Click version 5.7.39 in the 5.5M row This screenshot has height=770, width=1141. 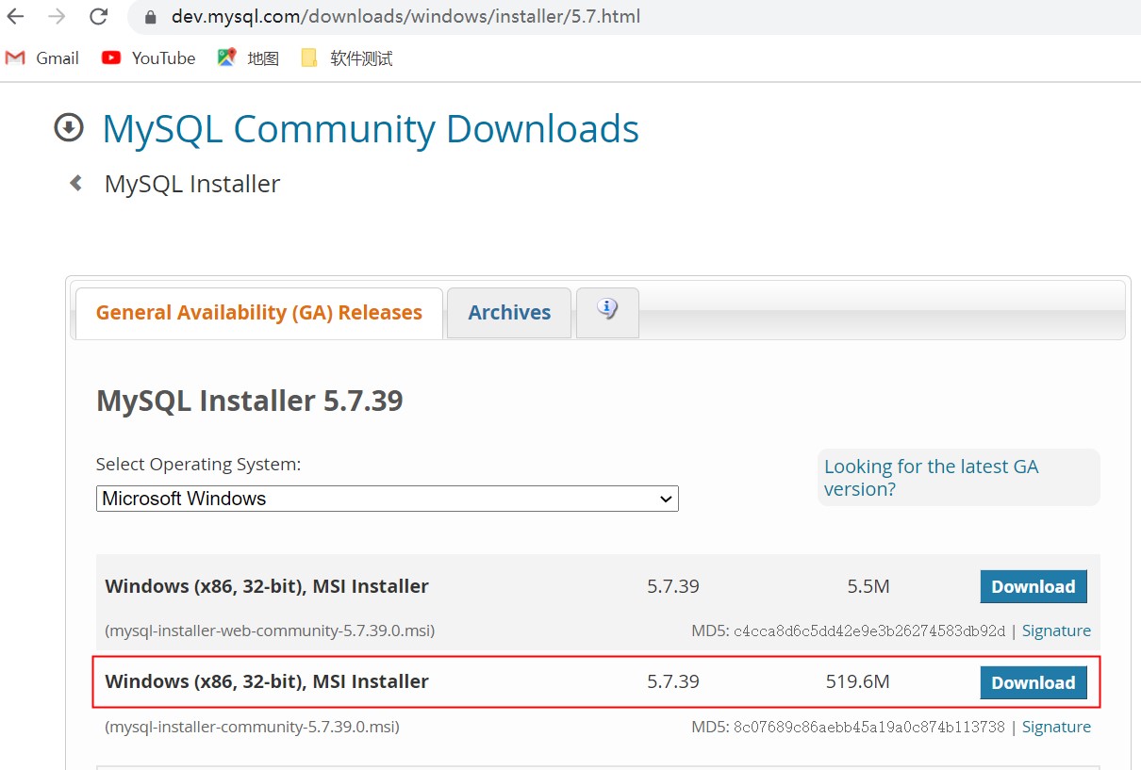pos(673,586)
